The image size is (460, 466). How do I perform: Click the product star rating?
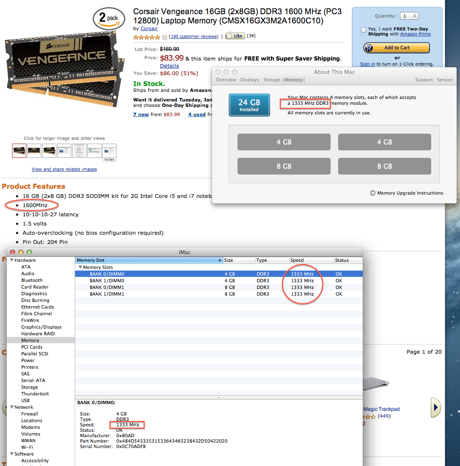coord(147,37)
